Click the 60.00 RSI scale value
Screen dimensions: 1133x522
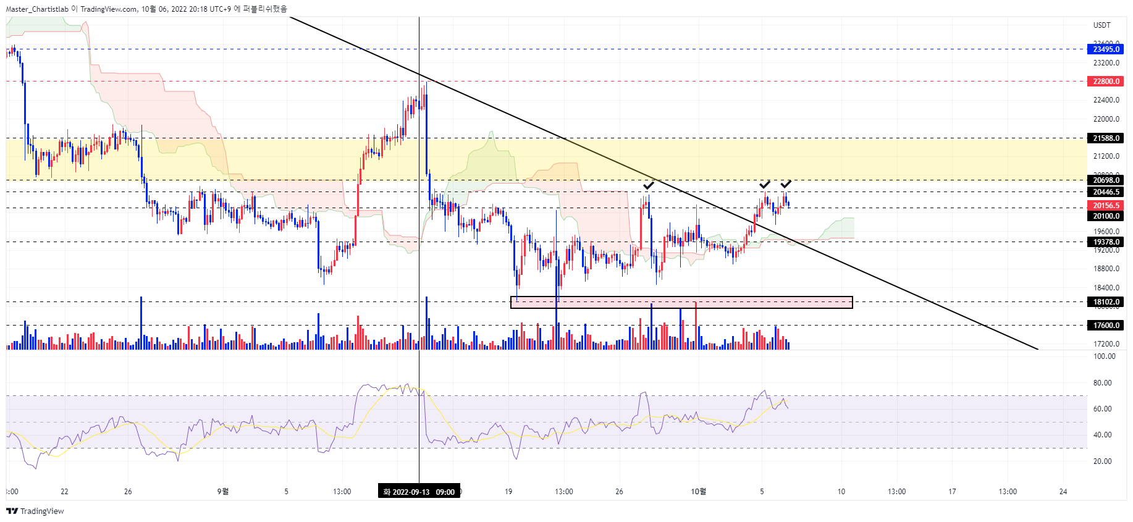pyautogui.click(x=1103, y=409)
